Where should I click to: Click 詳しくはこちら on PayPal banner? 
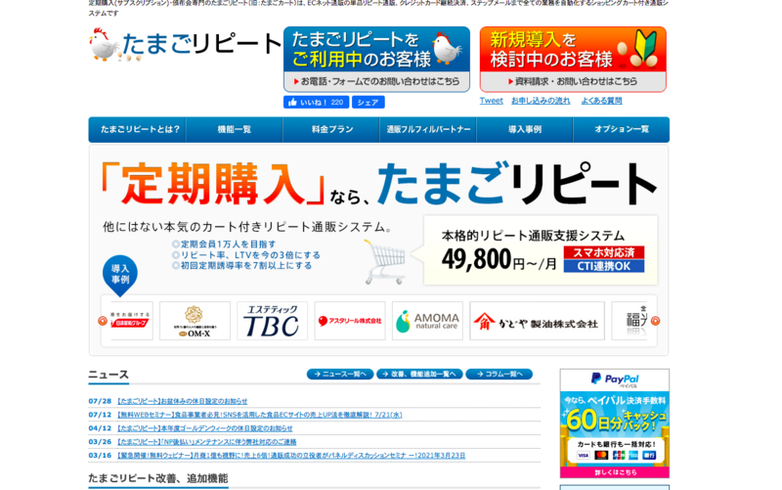pyautogui.click(x=615, y=472)
